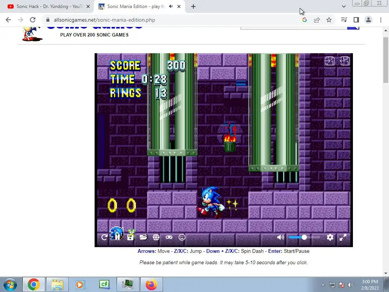Open Chrome from the taskbar
The image size is (389, 292).
pos(34,284)
